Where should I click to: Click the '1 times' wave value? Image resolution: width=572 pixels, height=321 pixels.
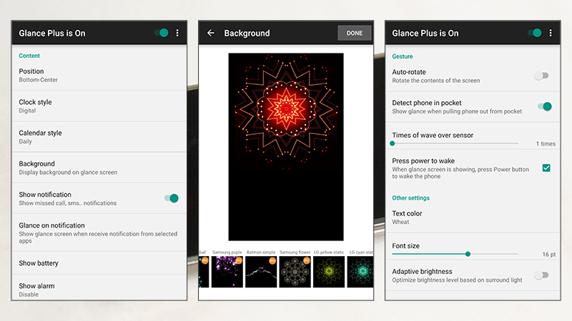point(546,144)
